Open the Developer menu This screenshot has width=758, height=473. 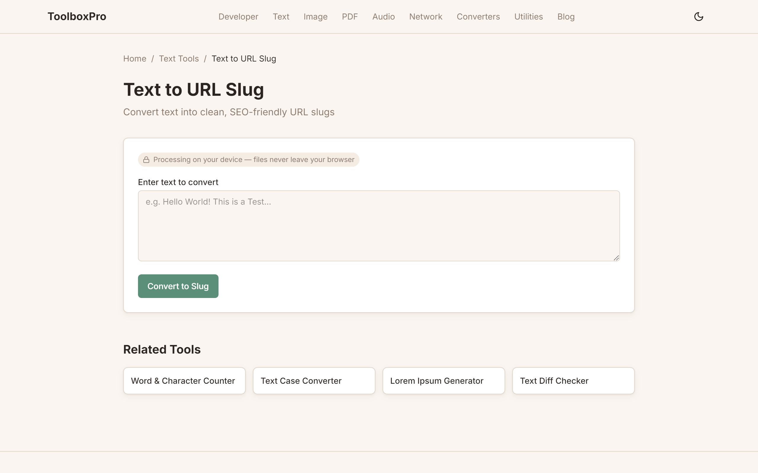pyautogui.click(x=238, y=17)
